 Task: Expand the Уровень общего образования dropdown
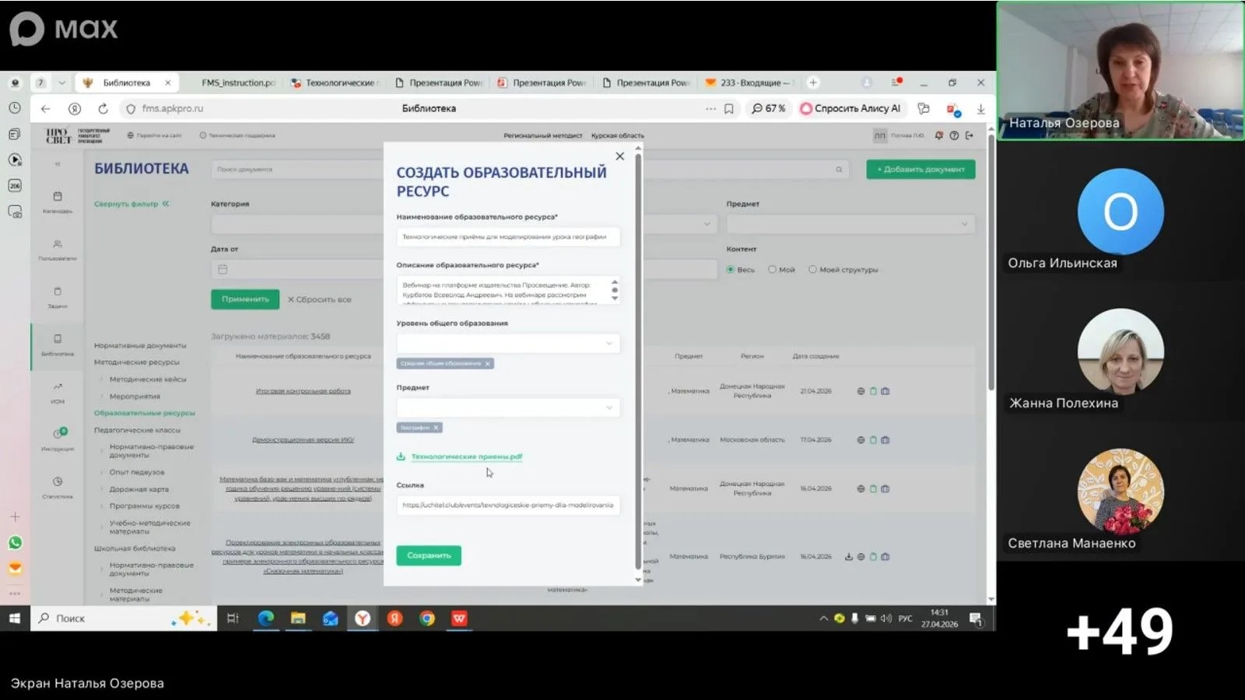pos(508,343)
